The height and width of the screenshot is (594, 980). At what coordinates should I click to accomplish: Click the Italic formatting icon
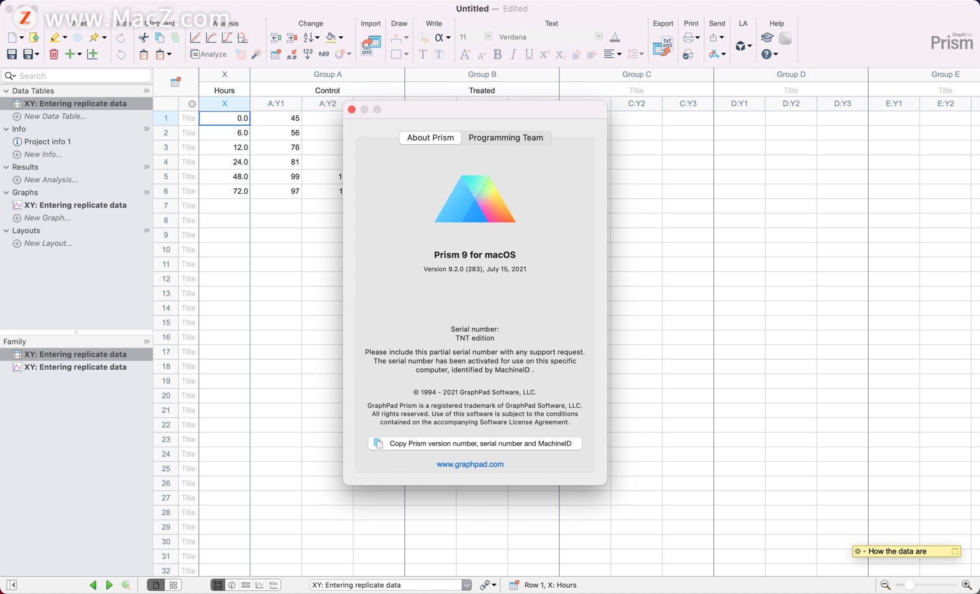coord(513,55)
